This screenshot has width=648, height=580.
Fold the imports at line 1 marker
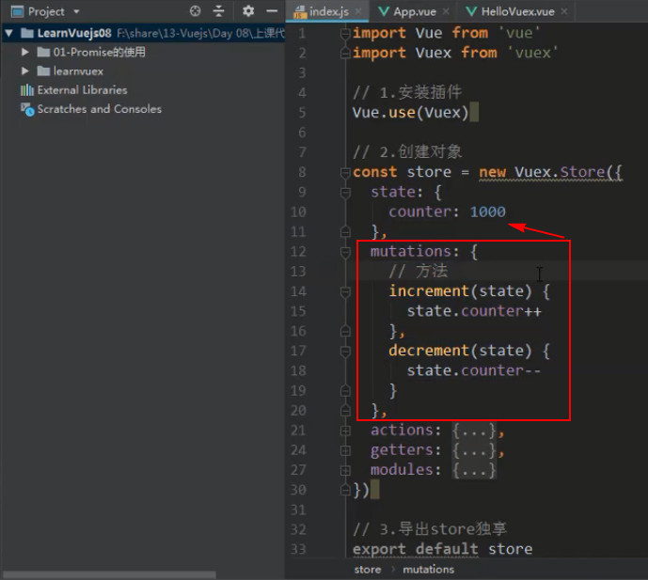pos(345,33)
